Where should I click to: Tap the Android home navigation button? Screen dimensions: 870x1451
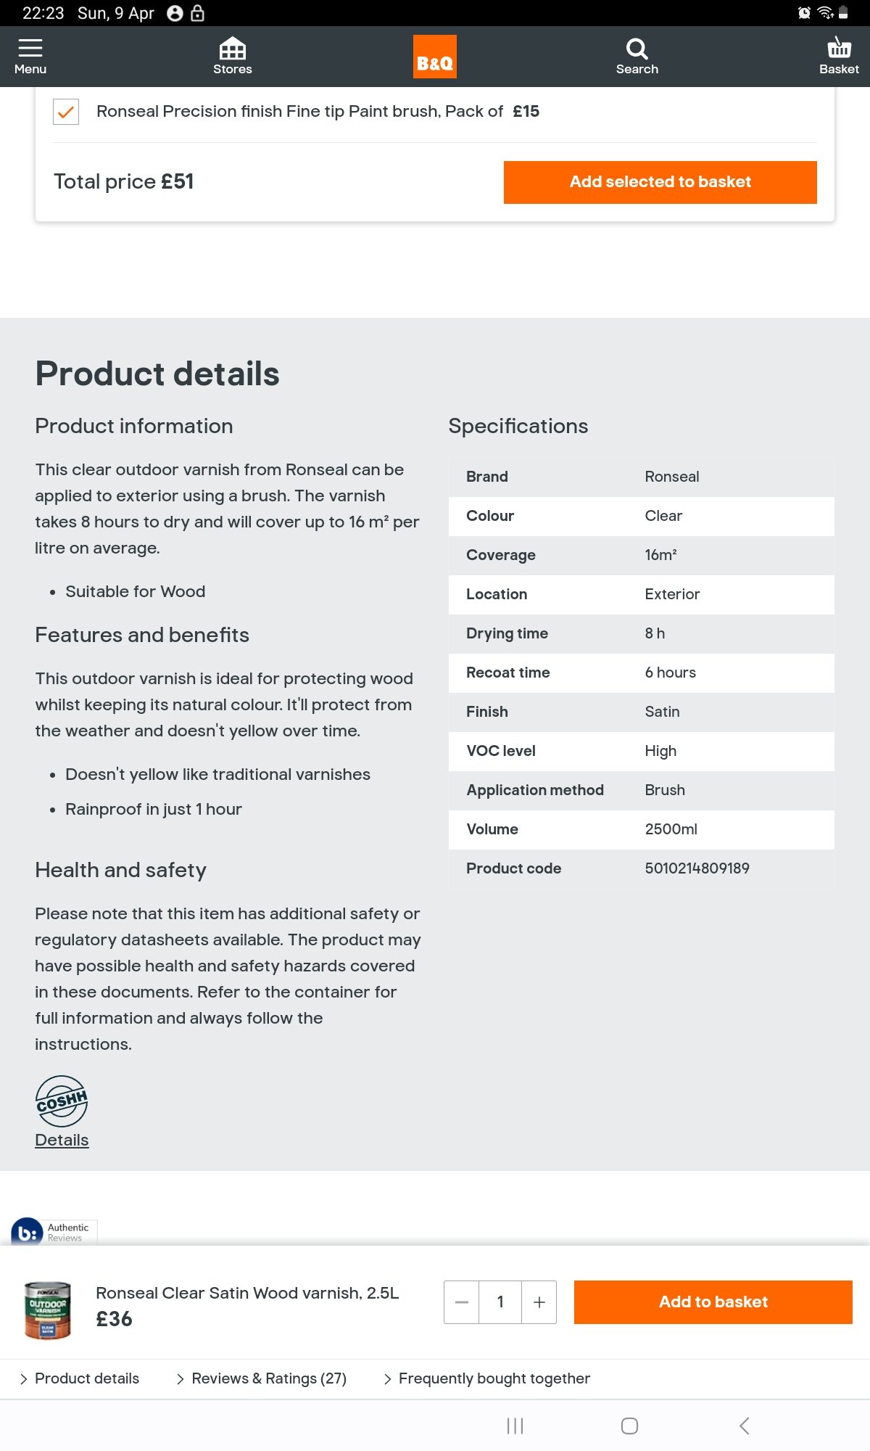pyautogui.click(x=629, y=1426)
